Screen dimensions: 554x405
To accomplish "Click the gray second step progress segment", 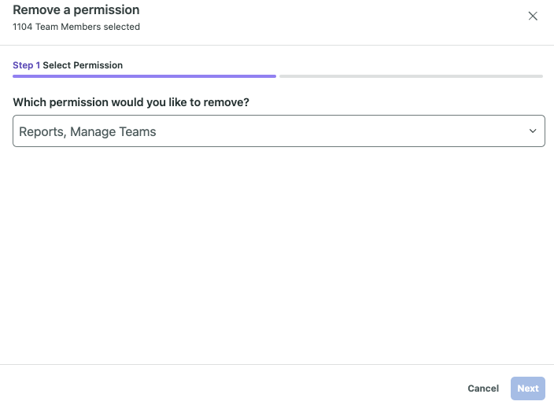I will pyautogui.click(x=411, y=76).
